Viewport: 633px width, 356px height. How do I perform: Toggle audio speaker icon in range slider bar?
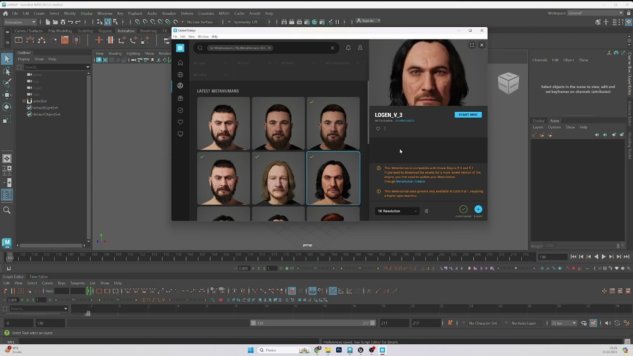pos(607,323)
